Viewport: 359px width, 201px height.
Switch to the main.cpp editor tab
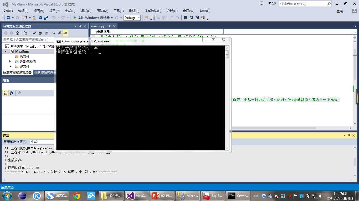pyautogui.click(x=98, y=26)
